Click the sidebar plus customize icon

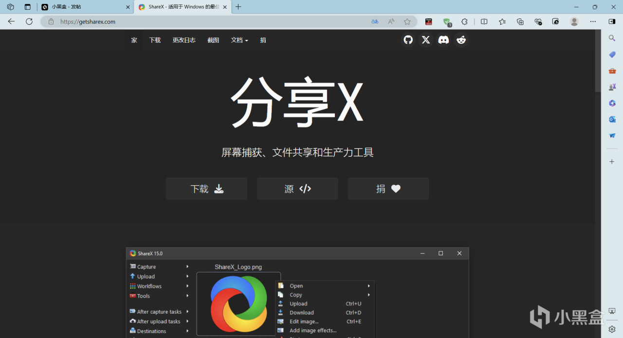click(612, 161)
